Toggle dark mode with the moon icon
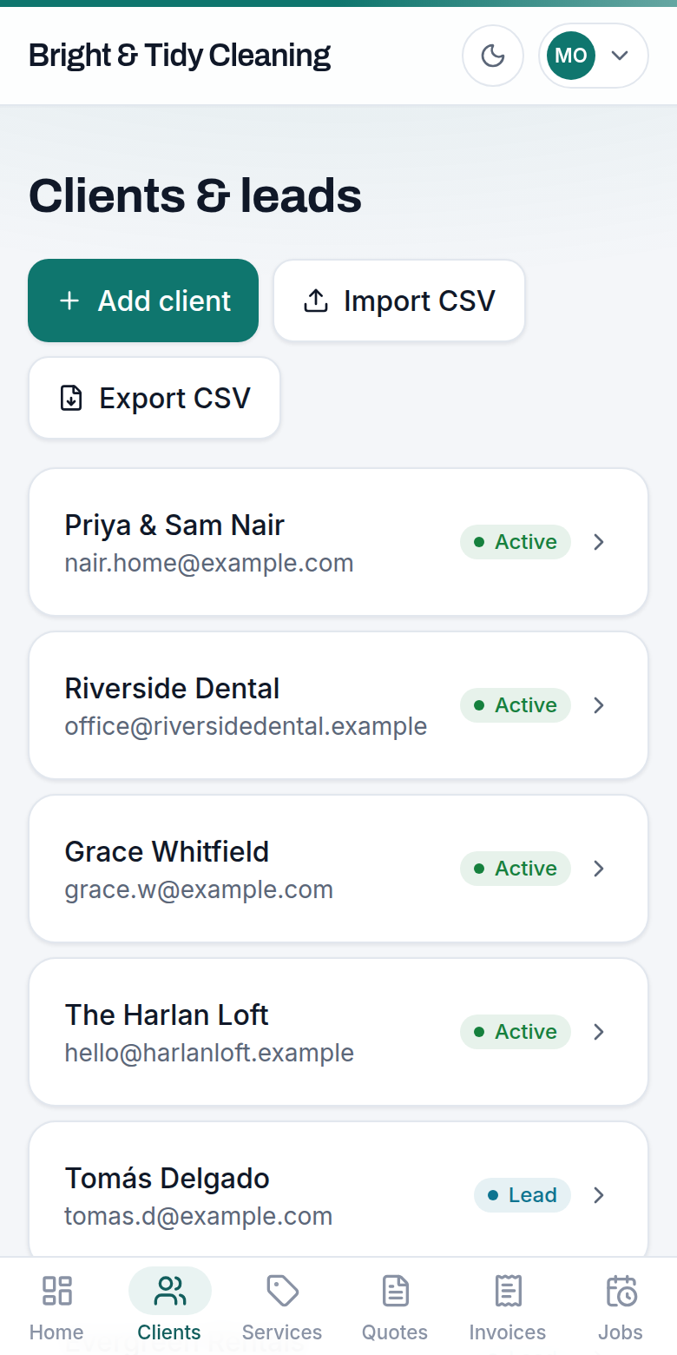Viewport: 677px width, 1355px height. coord(493,56)
